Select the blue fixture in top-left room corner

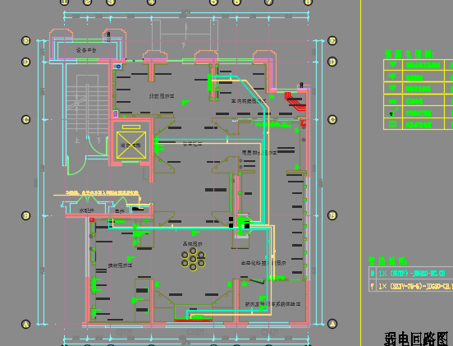117,67
